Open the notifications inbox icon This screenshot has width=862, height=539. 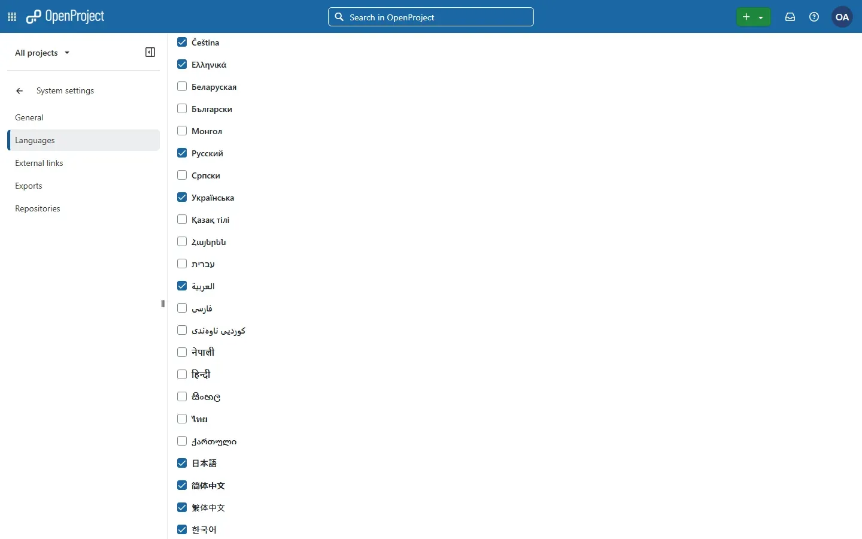coord(790,17)
